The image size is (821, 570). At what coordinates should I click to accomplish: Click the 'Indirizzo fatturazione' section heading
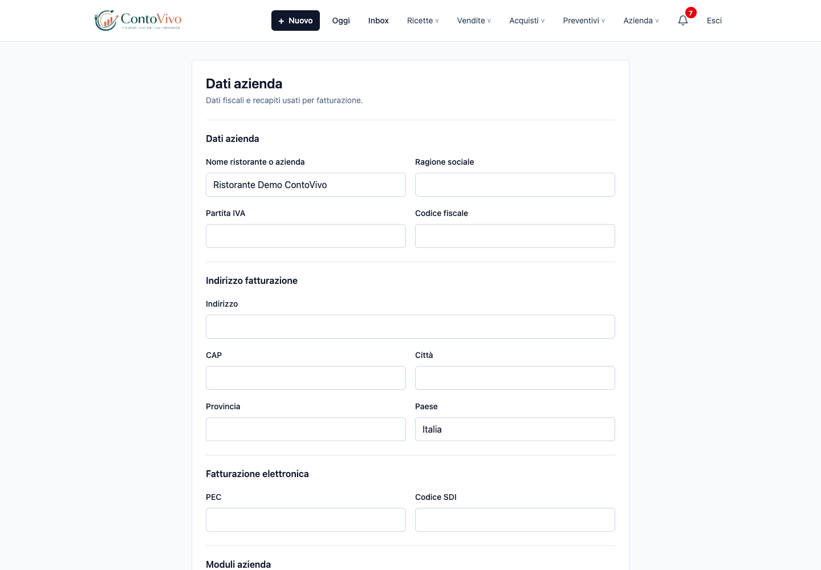(251, 280)
